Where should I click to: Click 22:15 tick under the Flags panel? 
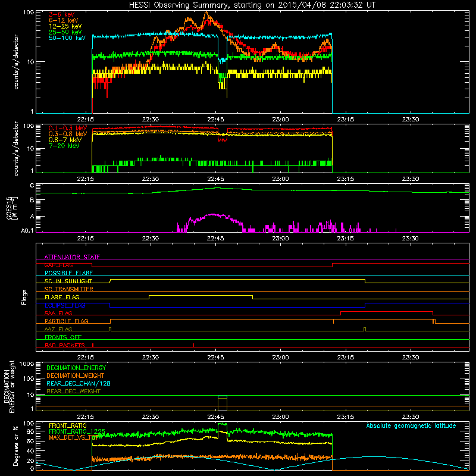pyautogui.click(x=85, y=358)
